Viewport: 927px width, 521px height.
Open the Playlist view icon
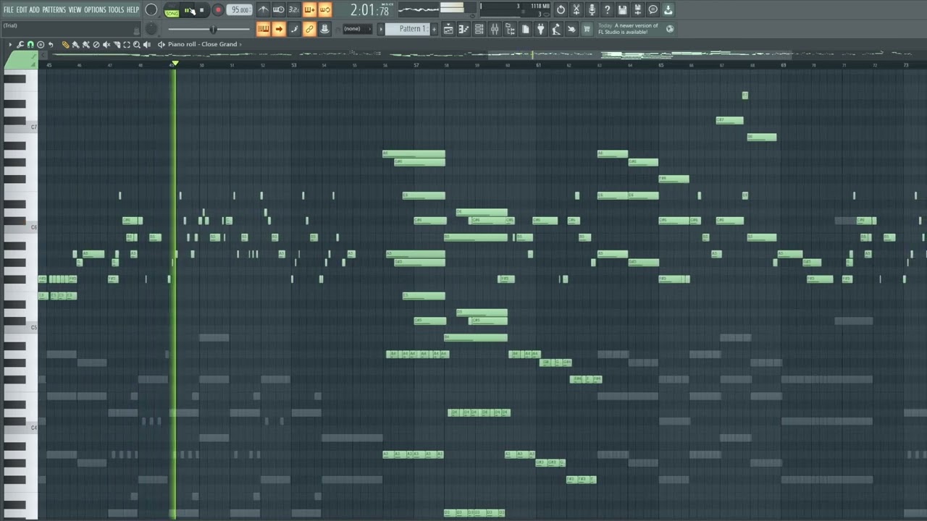click(x=448, y=29)
